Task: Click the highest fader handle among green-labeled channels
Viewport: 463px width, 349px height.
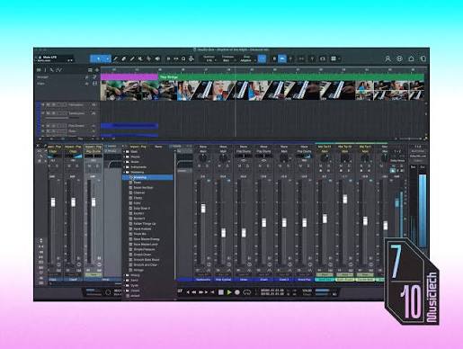Action: pyautogui.click(x=345, y=199)
